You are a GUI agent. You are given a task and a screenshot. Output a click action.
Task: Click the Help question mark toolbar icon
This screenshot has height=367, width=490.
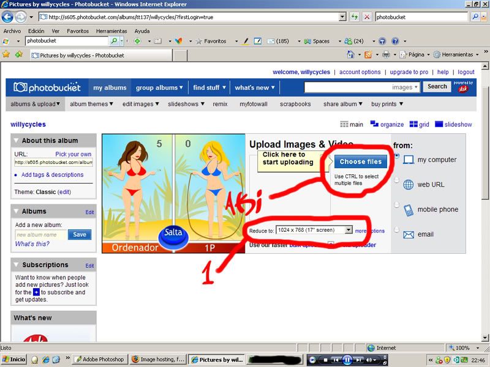click(395, 41)
